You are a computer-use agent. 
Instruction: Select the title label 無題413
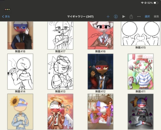coord(60,91)
